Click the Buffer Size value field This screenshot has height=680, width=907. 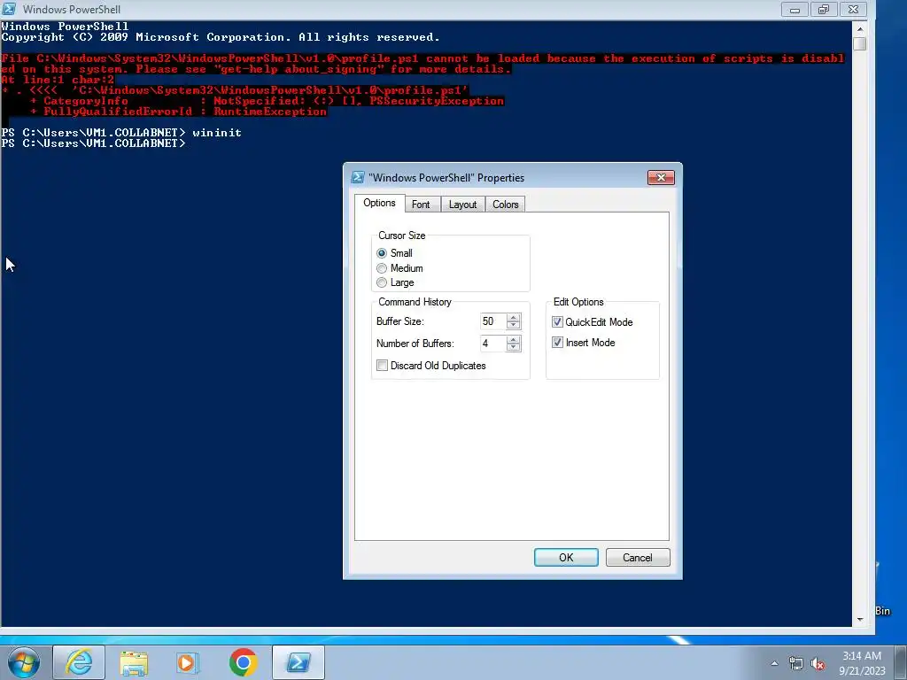[493, 321]
